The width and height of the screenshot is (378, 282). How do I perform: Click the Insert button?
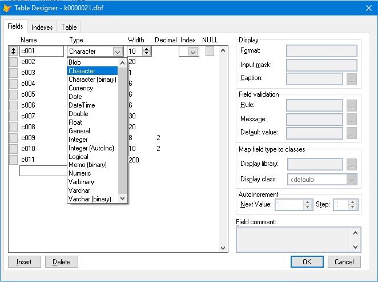point(24,262)
